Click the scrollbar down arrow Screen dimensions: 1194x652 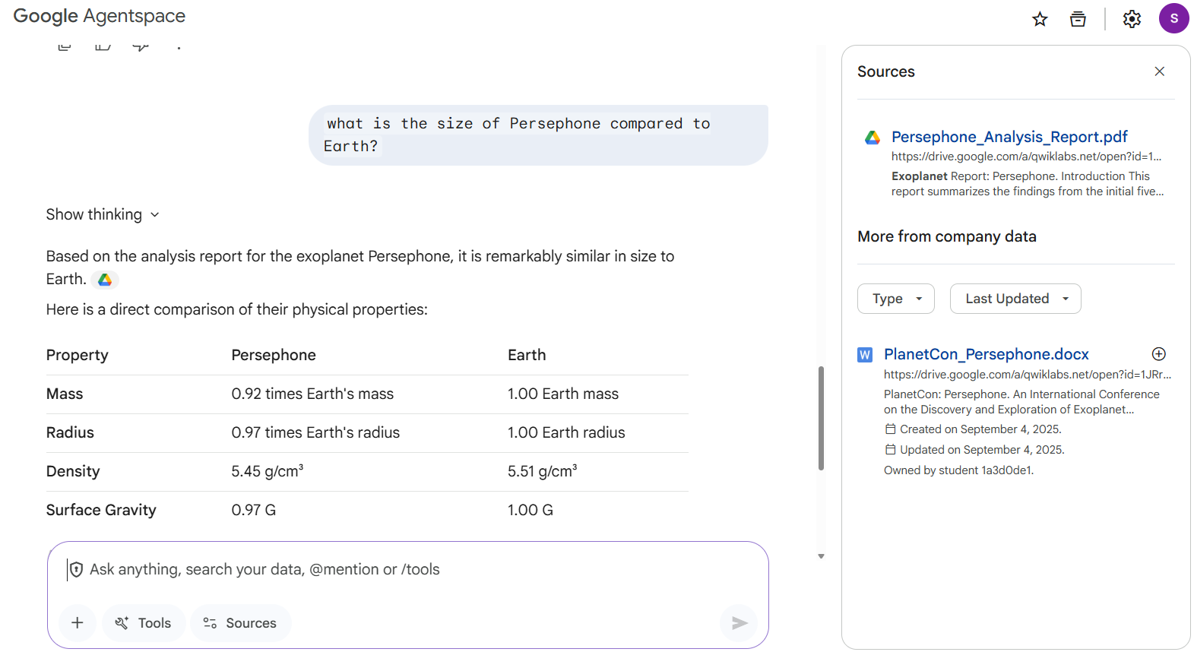821,556
